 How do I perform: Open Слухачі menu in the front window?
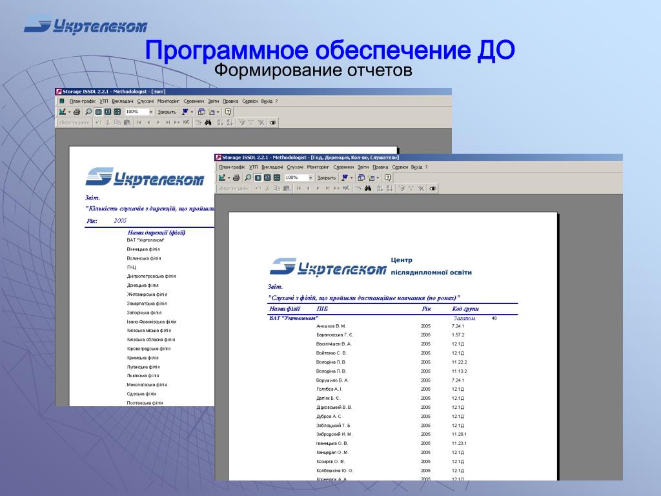tap(295, 167)
